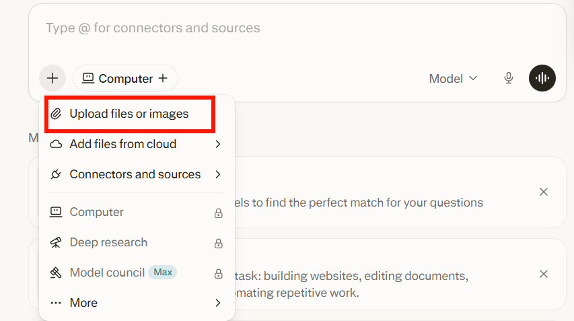Choose Deep research from the menu

click(x=108, y=242)
